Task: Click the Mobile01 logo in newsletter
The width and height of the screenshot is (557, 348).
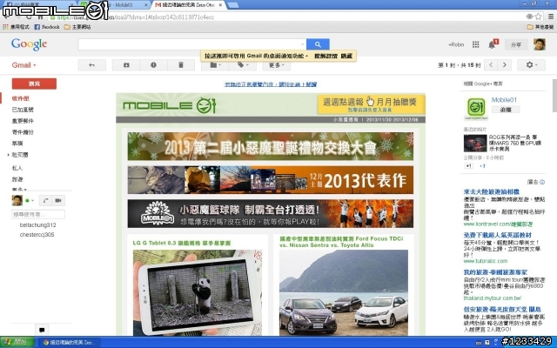Action: tap(169, 105)
